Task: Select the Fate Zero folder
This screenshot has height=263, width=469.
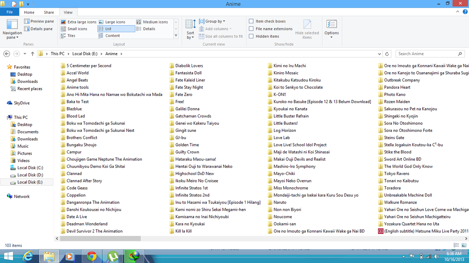Action: [x=181, y=94]
